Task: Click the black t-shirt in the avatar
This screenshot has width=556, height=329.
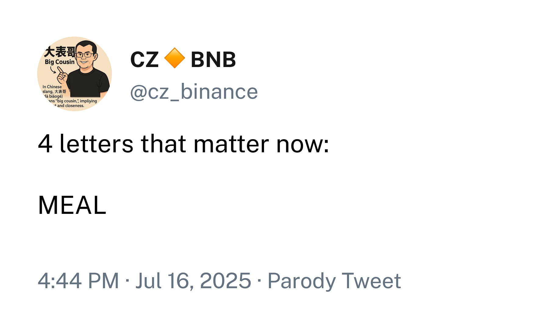Action: coord(88,84)
